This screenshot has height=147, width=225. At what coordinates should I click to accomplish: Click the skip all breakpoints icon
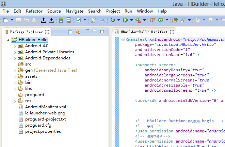point(102,20)
